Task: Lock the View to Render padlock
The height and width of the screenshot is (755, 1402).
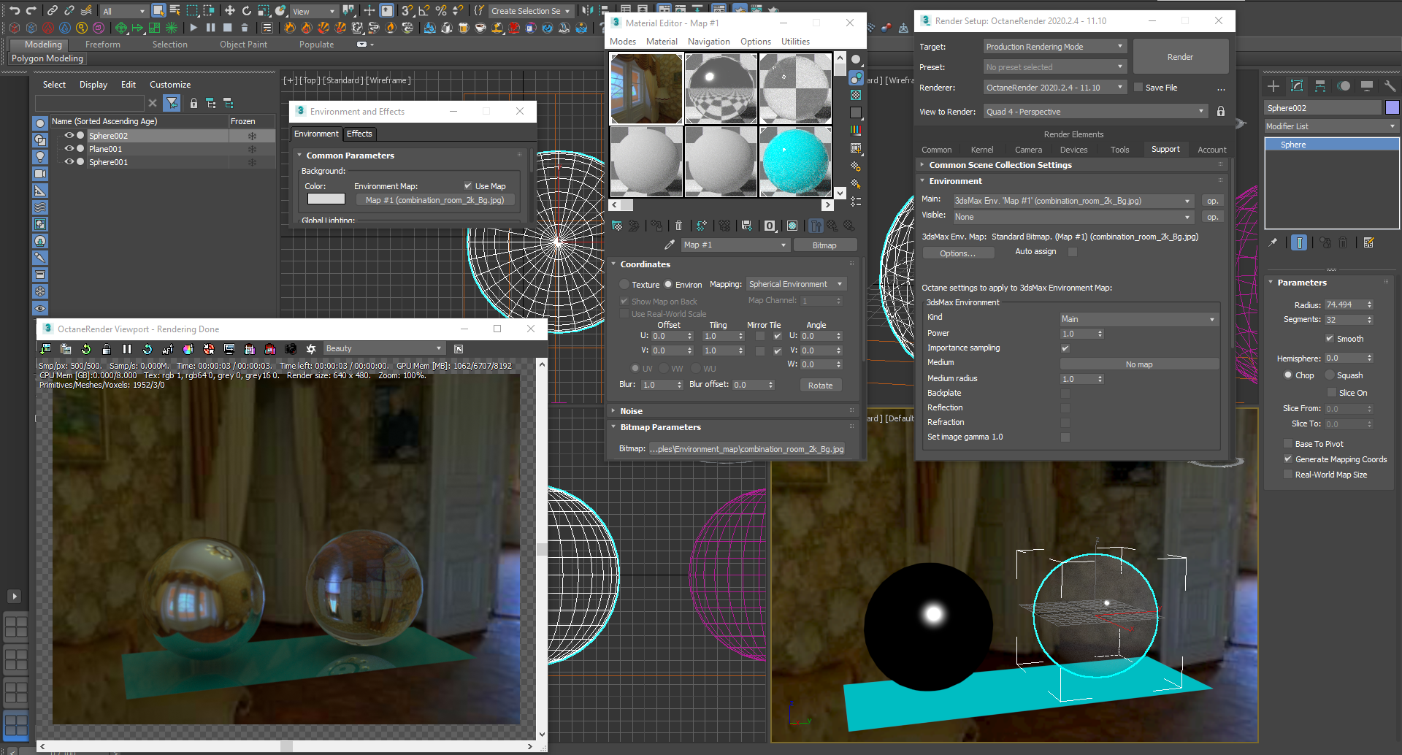Action: click(1221, 111)
